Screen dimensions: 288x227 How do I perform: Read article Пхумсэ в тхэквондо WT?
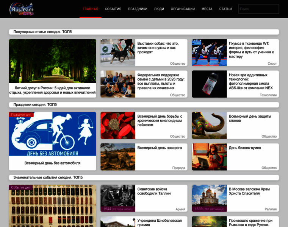pyautogui.click(x=251, y=50)
